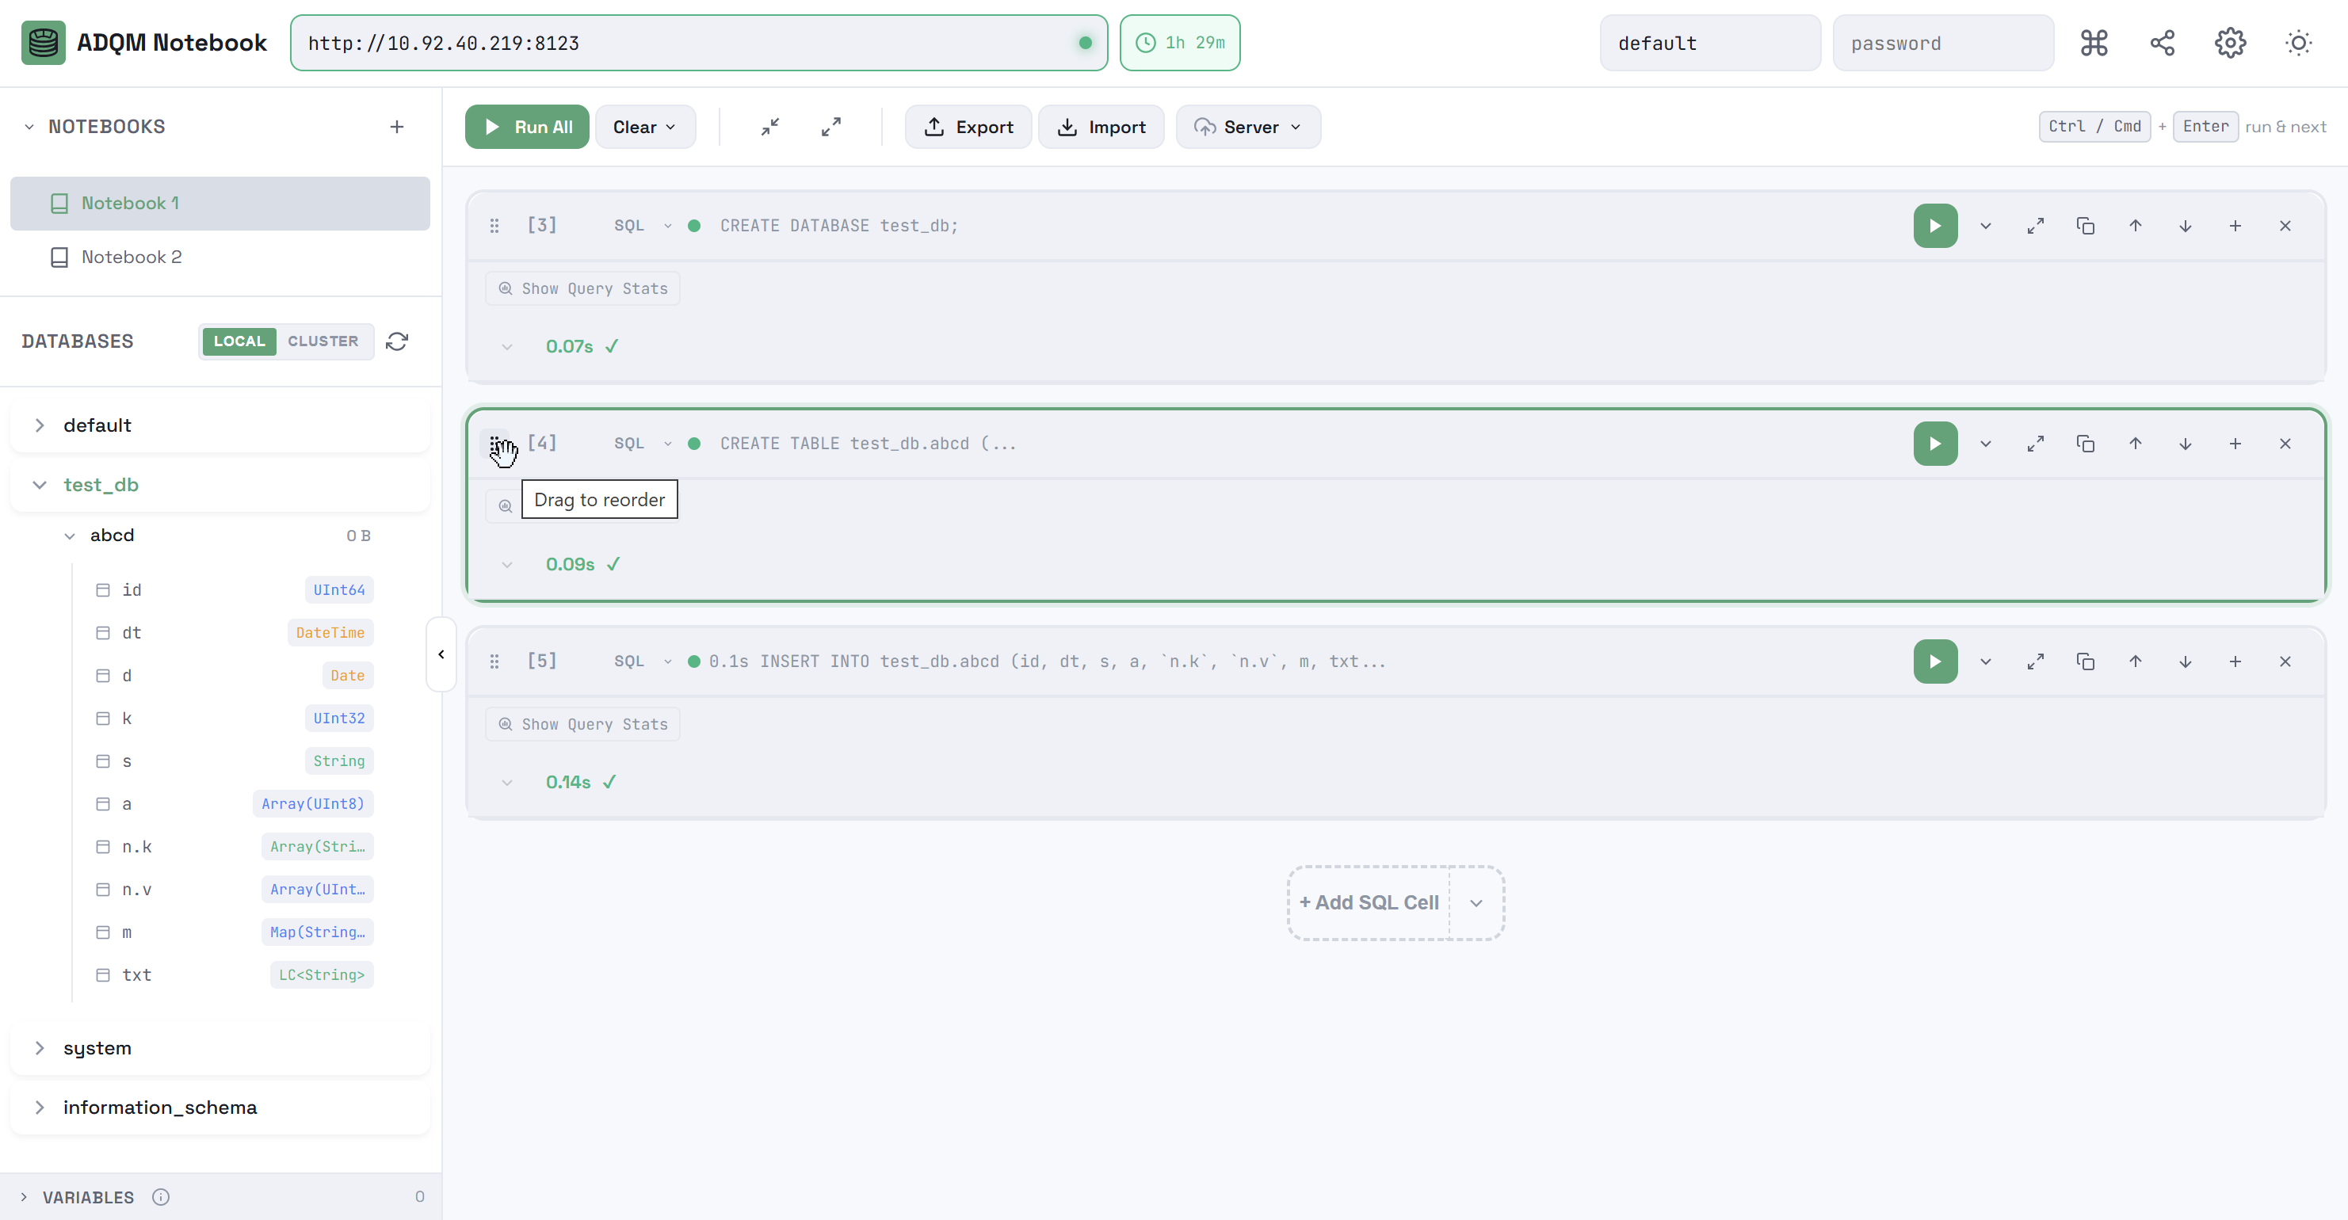Expand all cells with outward arrows icon
2348x1220 pixels.
(x=830, y=127)
